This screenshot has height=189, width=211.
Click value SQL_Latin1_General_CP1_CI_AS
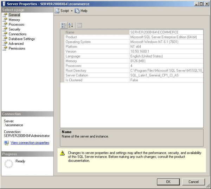coord(154,75)
